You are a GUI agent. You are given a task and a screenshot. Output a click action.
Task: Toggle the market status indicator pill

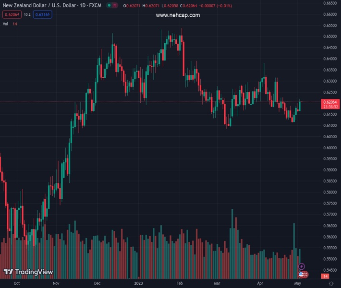click(111, 5)
